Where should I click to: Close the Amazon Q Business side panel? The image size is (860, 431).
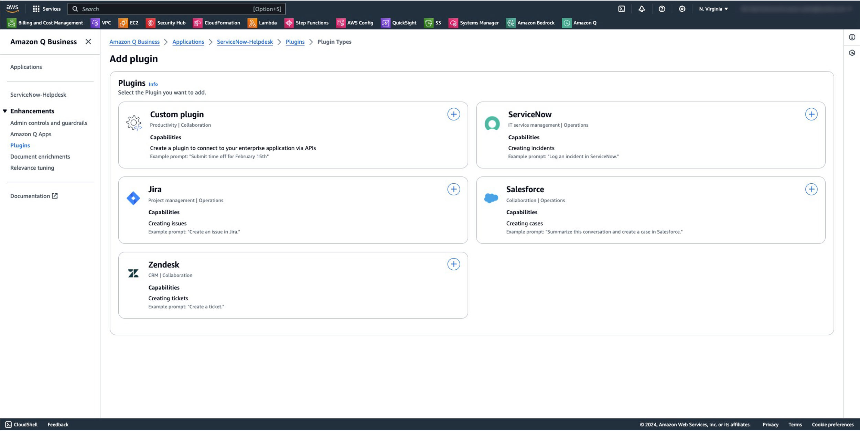pos(88,42)
